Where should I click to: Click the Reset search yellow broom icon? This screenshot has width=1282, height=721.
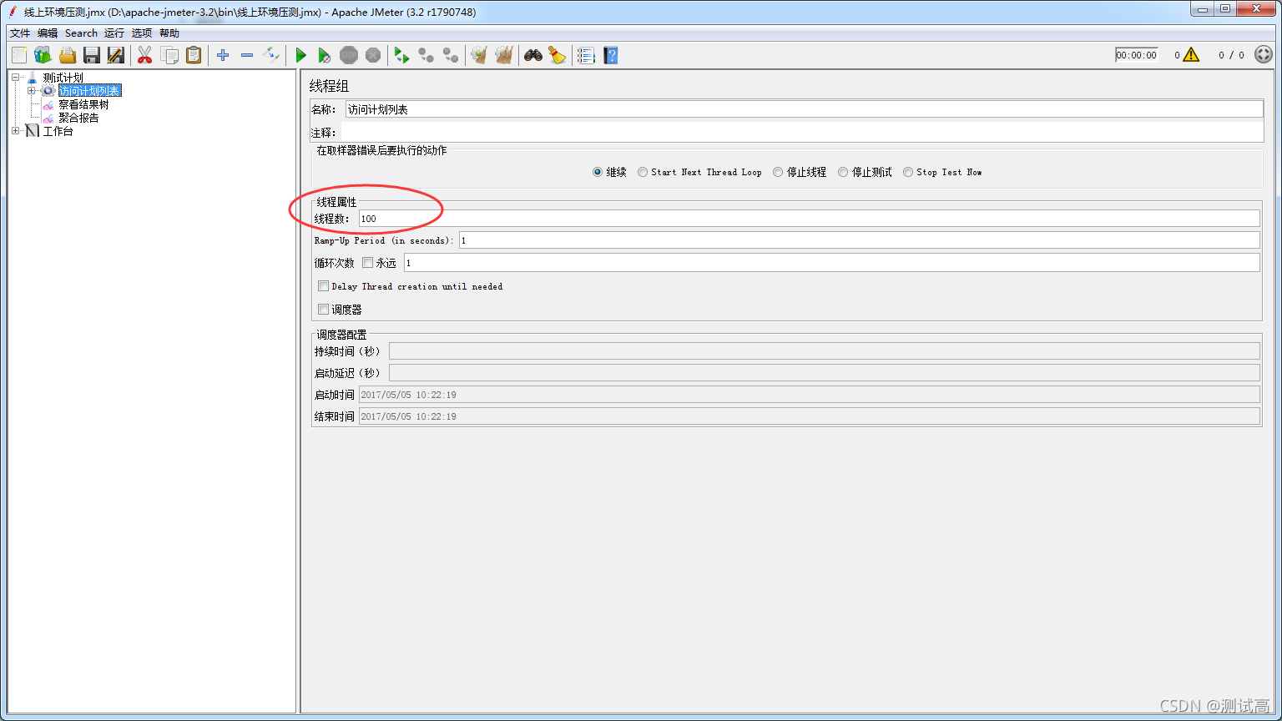(x=558, y=55)
